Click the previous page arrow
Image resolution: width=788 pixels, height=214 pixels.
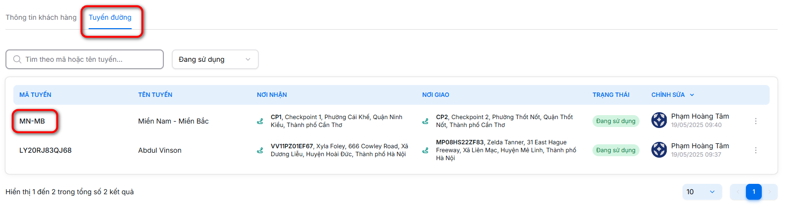[738, 192]
